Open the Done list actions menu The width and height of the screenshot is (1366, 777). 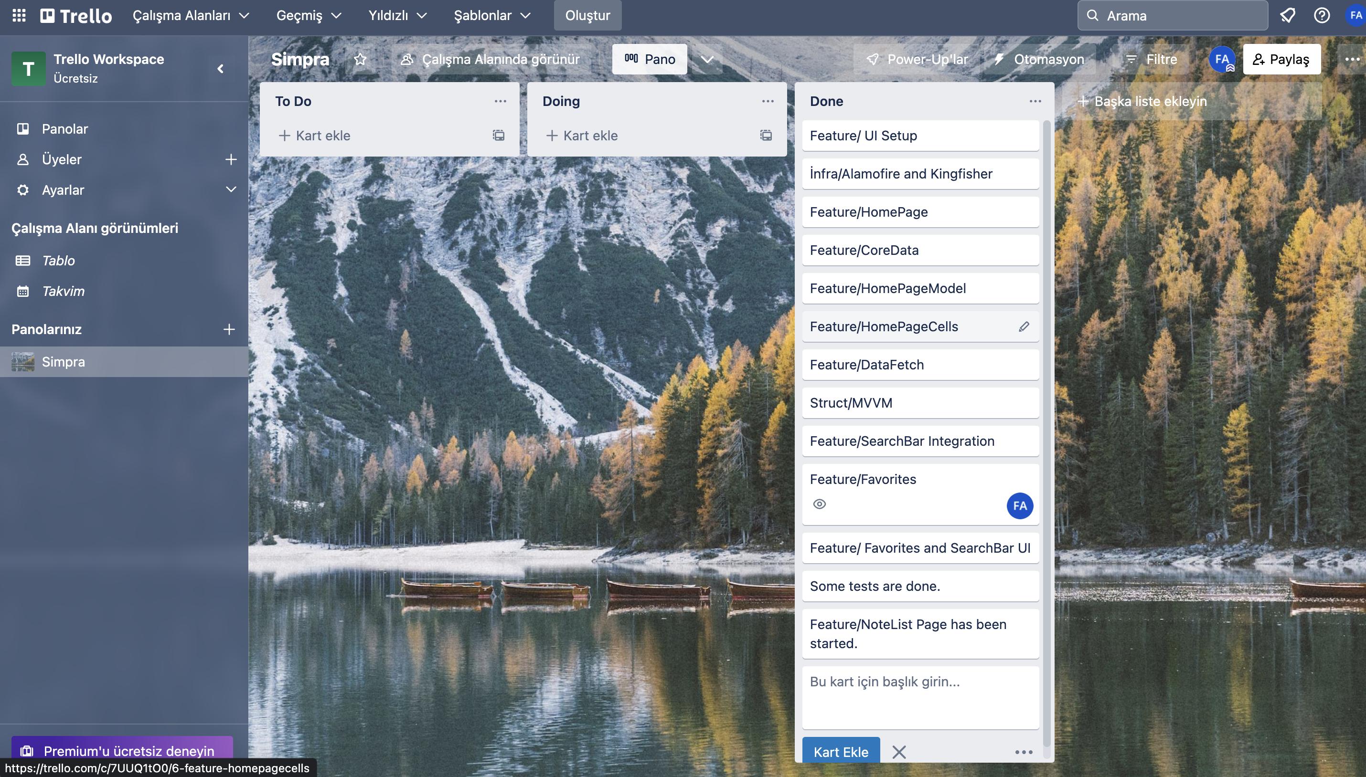1035,101
